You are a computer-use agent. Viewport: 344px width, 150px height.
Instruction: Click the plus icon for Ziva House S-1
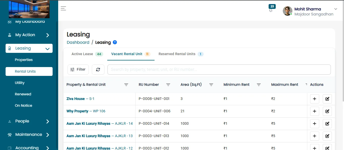pos(314,99)
